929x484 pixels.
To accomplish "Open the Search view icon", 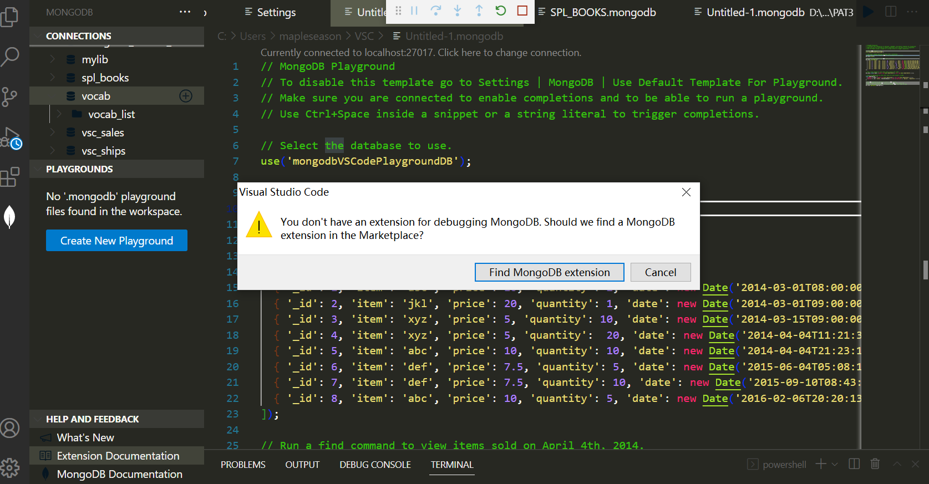I will pos(10,57).
